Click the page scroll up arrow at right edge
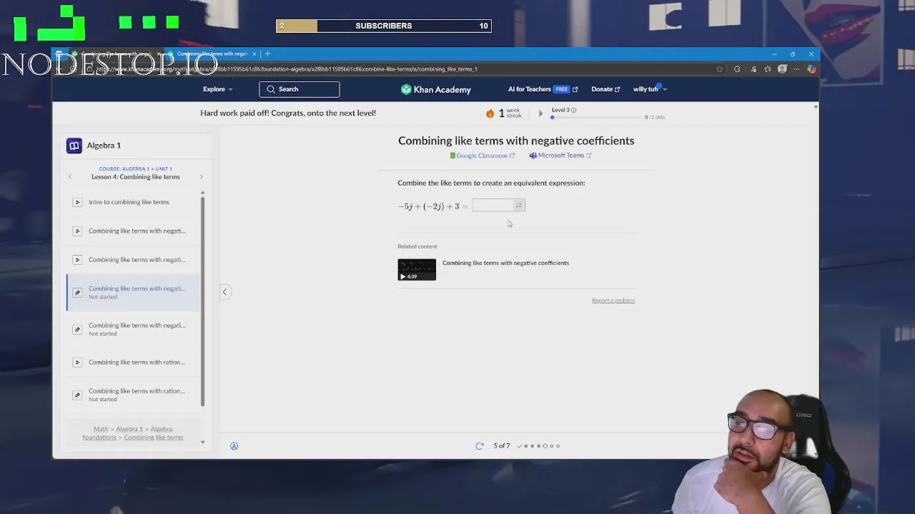Viewport: 915px width, 514px height. pos(816,106)
